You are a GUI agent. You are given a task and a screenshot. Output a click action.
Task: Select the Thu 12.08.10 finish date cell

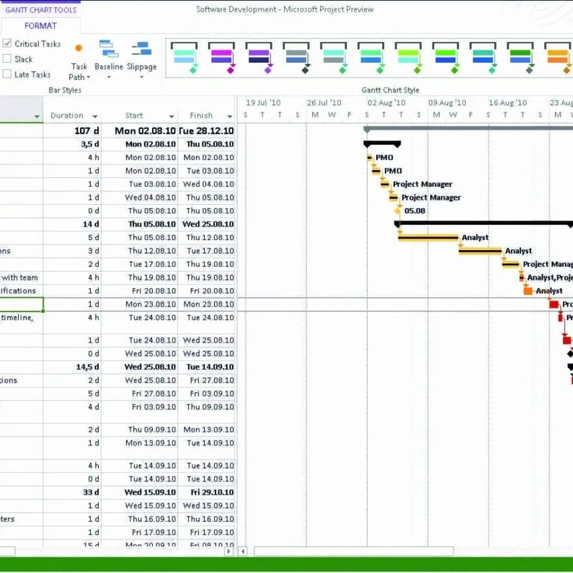click(207, 238)
